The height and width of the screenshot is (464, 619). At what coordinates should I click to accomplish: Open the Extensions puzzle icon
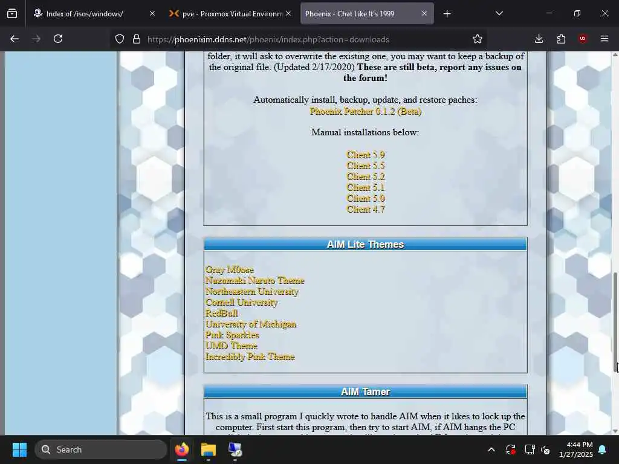pos(561,39)
